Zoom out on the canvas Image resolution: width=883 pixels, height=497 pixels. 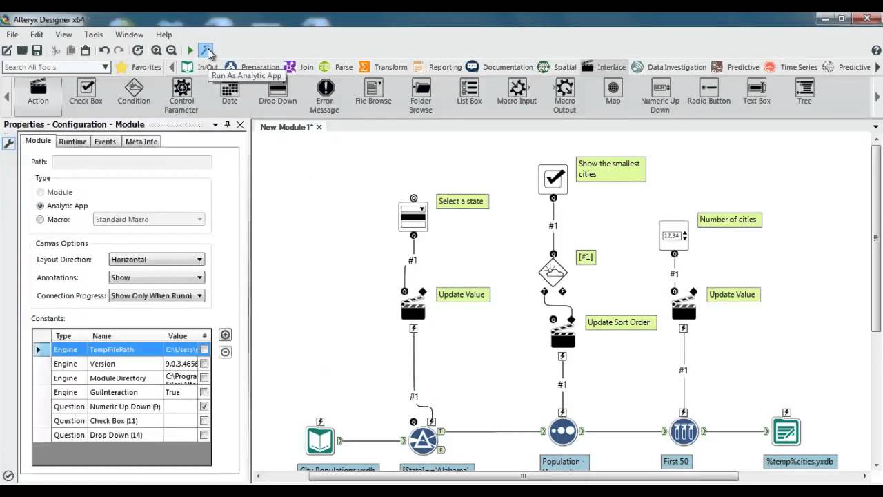click(171, 50)
